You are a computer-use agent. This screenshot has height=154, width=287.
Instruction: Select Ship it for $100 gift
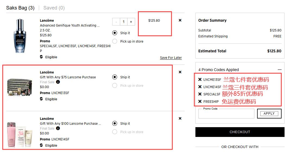(x=115, y=123)
